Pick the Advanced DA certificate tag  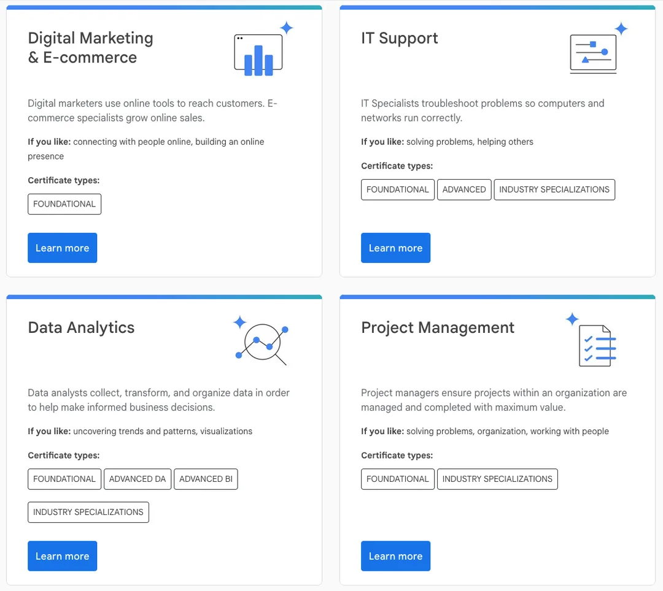tap(138, 479)
